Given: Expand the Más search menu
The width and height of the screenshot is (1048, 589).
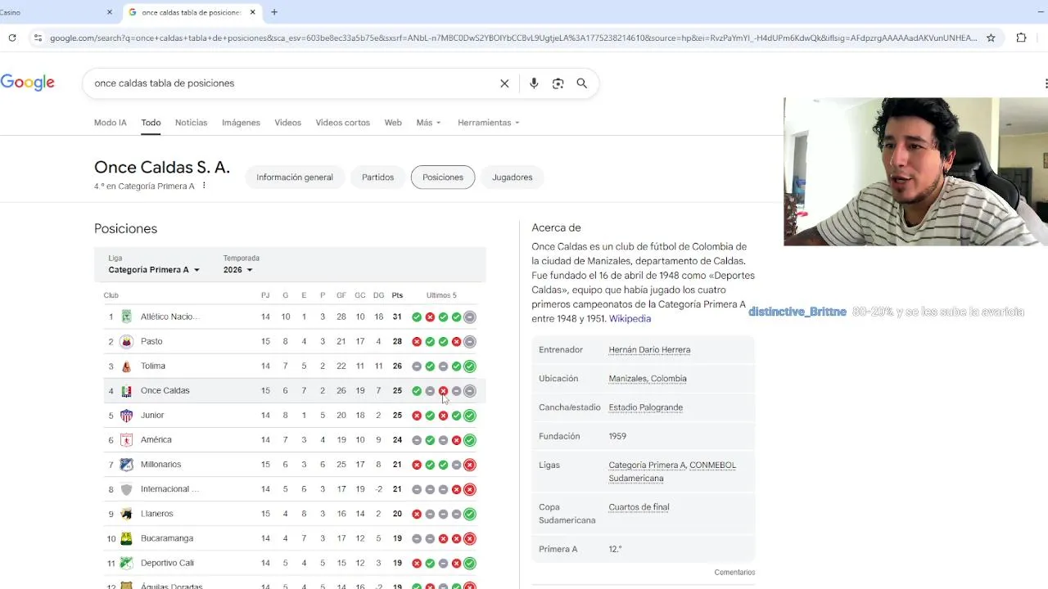Looking at the screenshot, I should point(428,123).
